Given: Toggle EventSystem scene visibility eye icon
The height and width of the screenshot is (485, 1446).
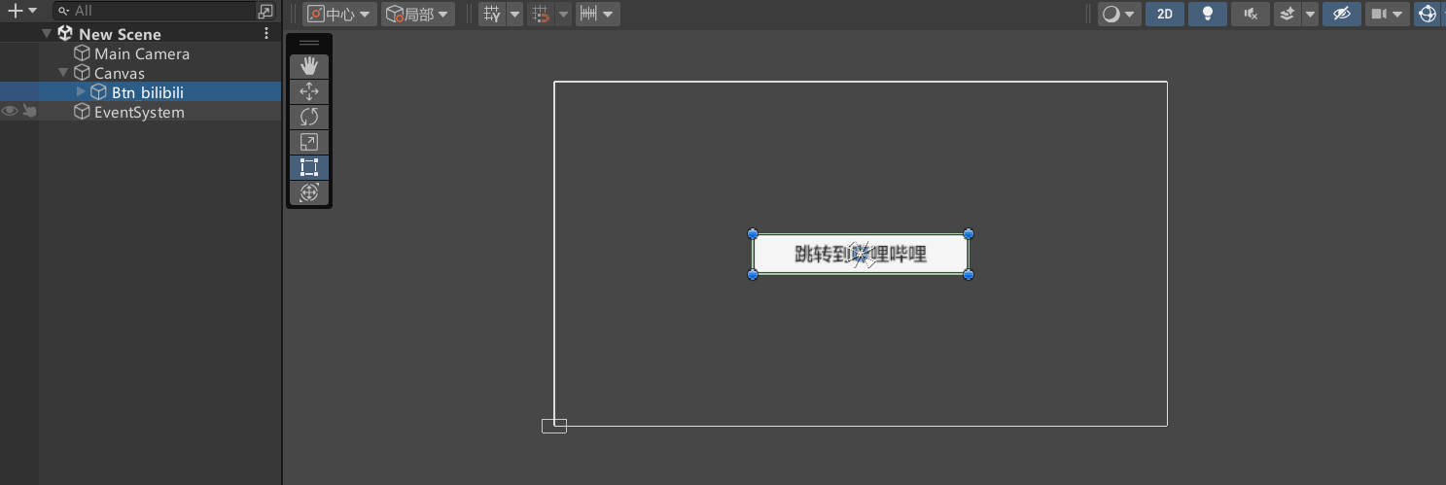Looking at the screenshot, I should pyautogui.click(x=10, y=112).
